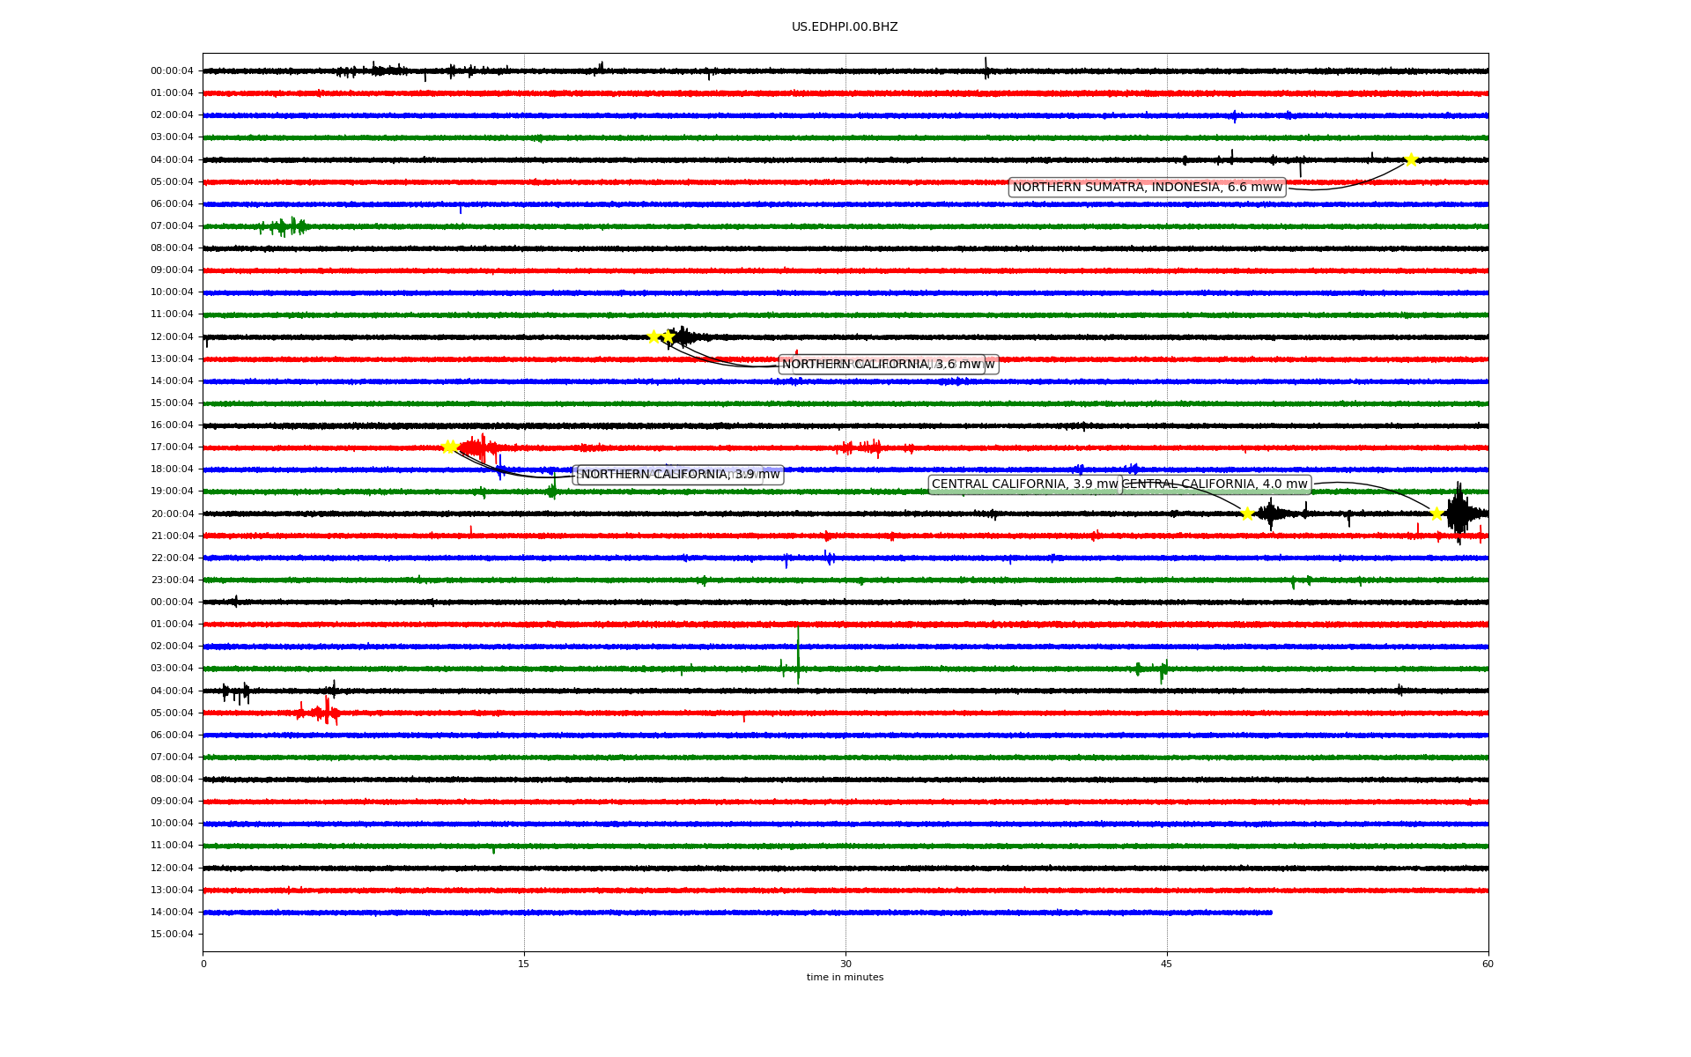Click the NORTHERN CALIFORNIA 3.9 mw label

(x=680, y=474)
